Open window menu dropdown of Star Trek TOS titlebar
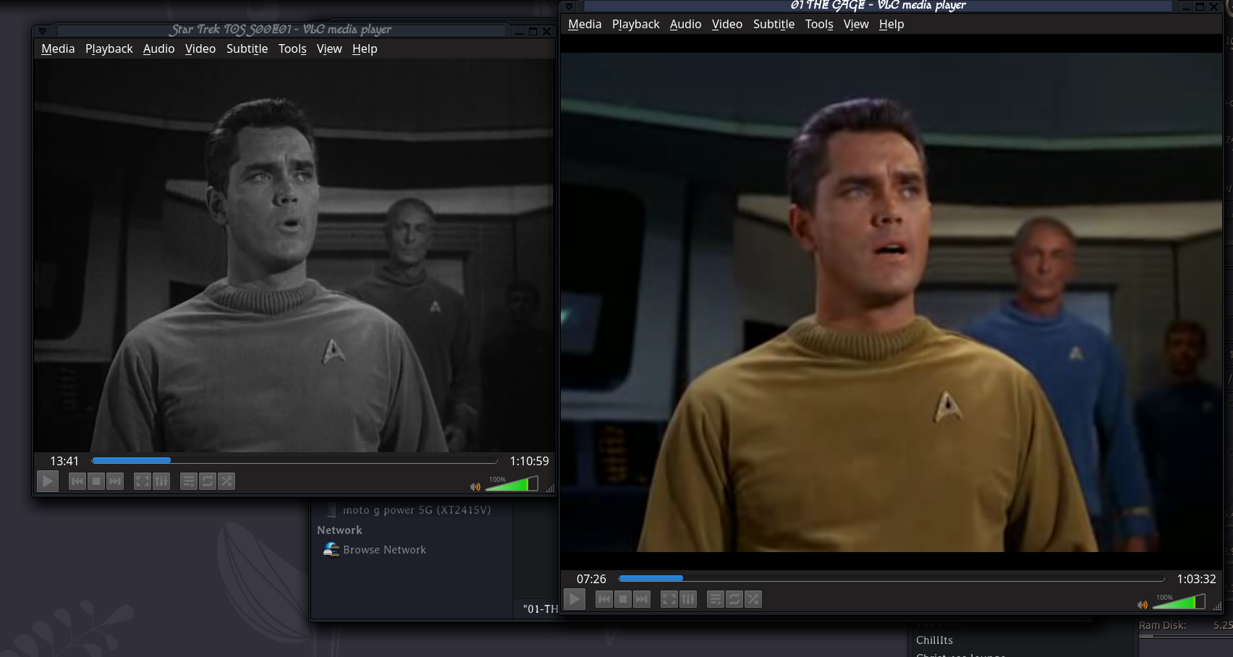This screenshot has width=1233, height=657. click(x=42, y=31)
